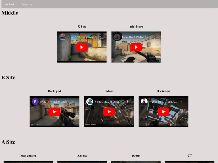
Task: Click the purple E channel avatar
Action: point(35,101)
